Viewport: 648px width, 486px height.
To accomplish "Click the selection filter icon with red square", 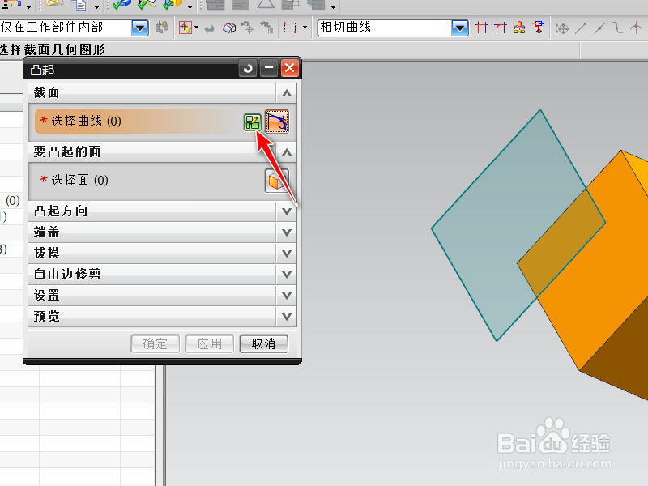I will (x=185, y=28).
